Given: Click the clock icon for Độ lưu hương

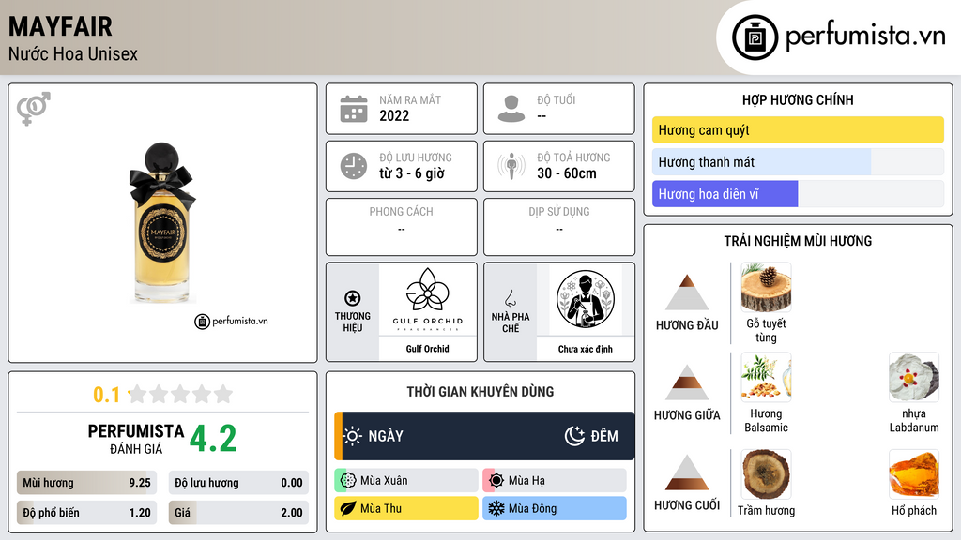Looking at the screenshot, I should click(354, 166).
